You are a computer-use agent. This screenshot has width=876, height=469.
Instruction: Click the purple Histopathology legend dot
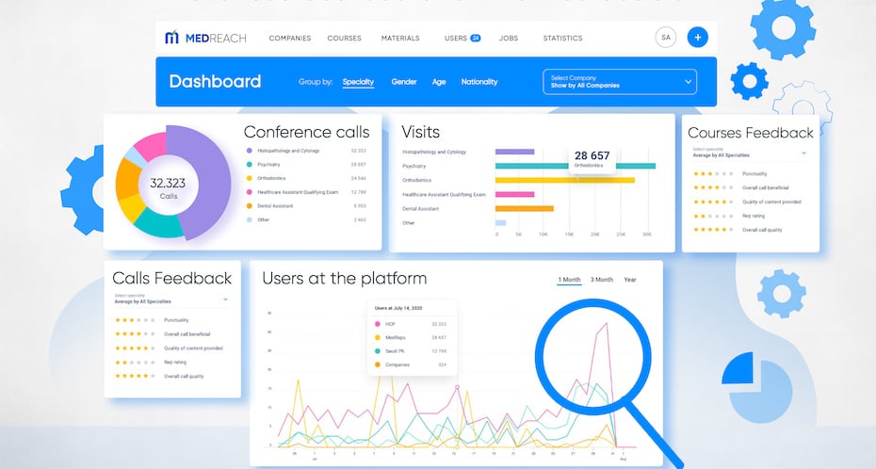(249, 151)
